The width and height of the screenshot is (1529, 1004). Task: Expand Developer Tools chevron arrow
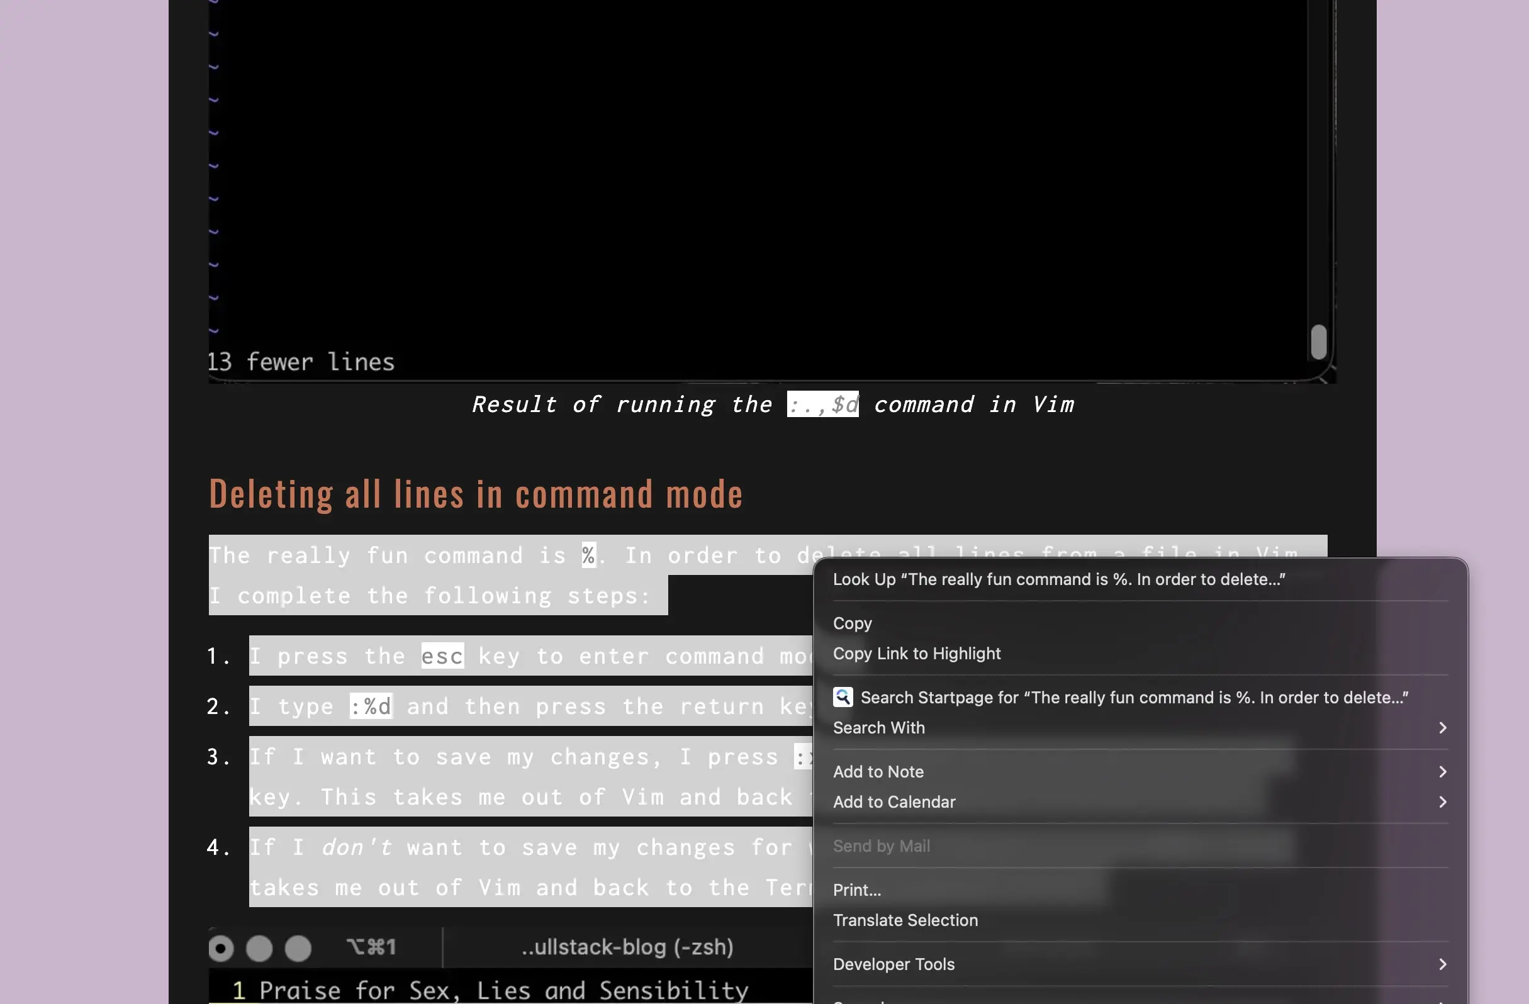click(1443, 964)
